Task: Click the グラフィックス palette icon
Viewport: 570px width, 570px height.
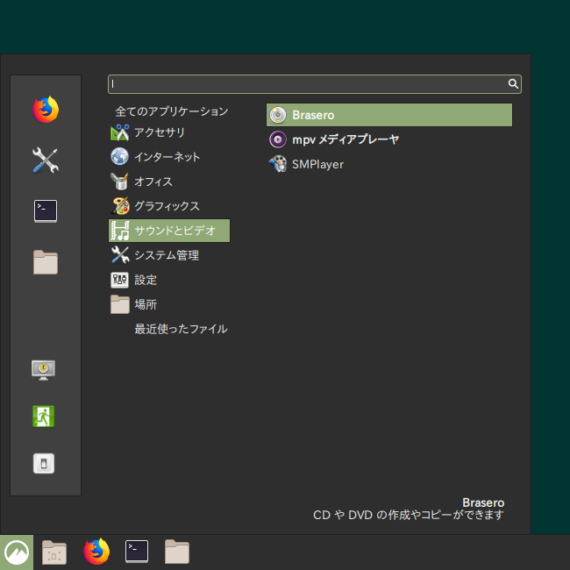Action: click(x=120, y=206)
